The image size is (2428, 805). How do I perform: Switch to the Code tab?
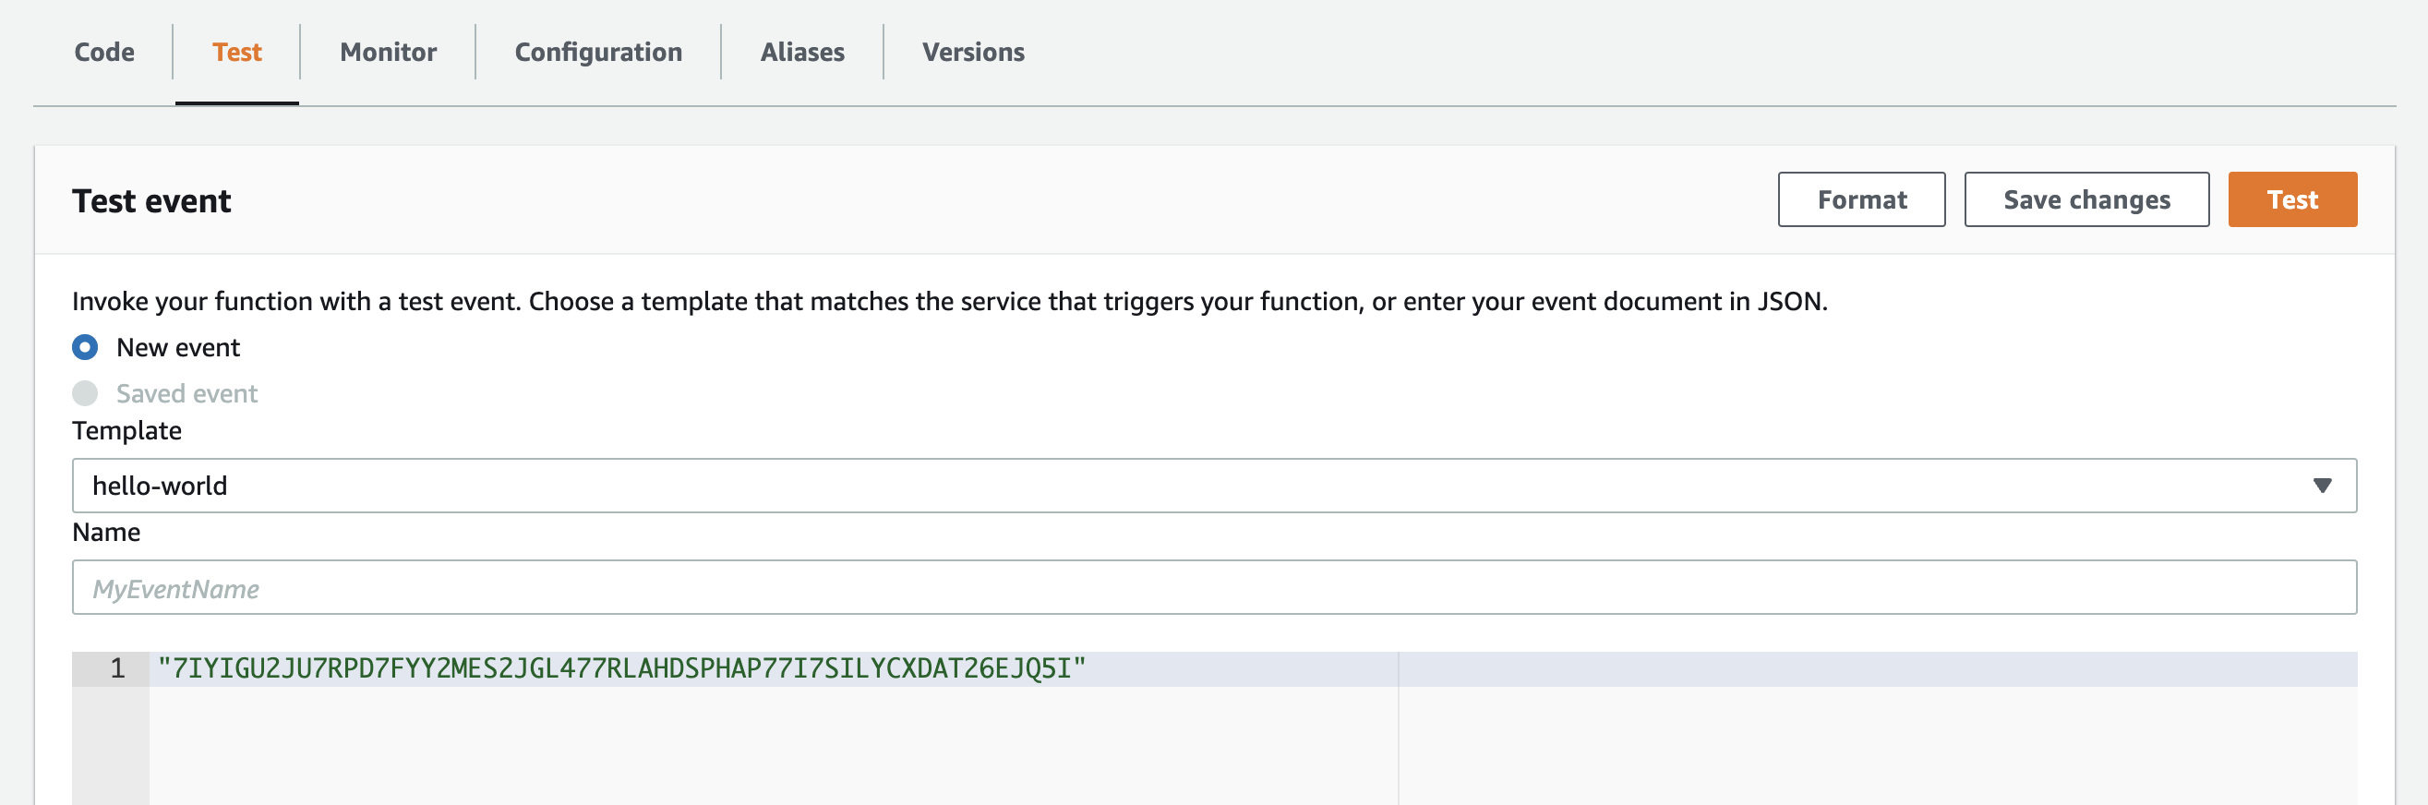coord(103,52)
